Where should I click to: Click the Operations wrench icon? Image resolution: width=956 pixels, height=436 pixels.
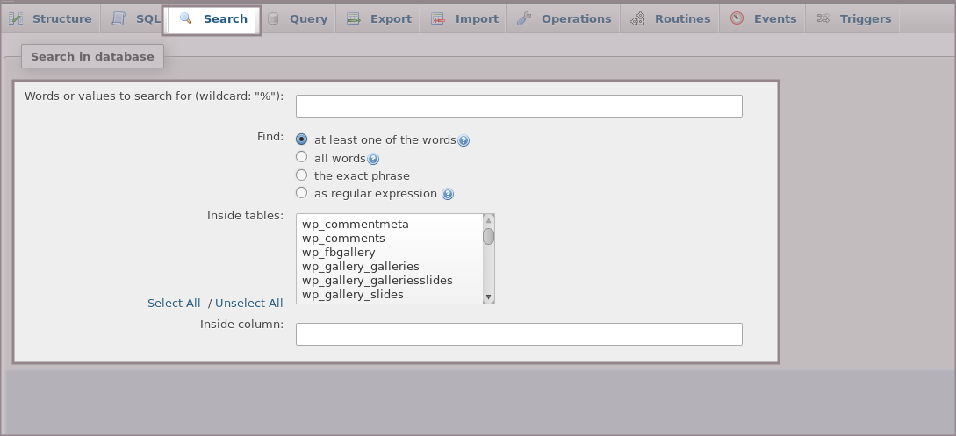(523, 18)
